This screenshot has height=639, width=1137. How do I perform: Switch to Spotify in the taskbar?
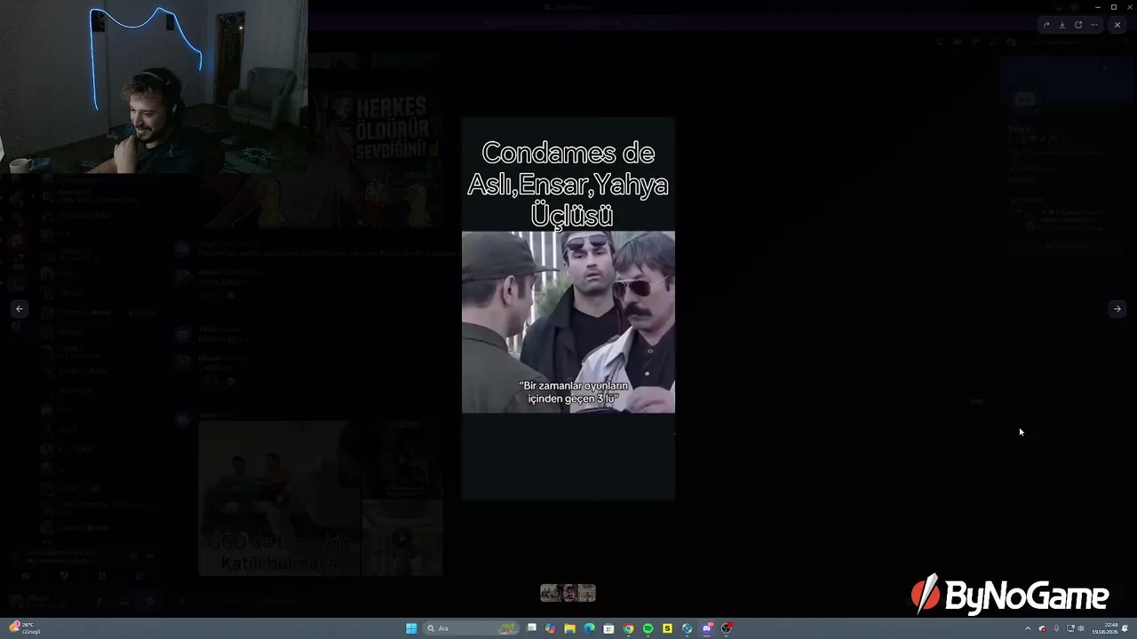click(648, 628)
